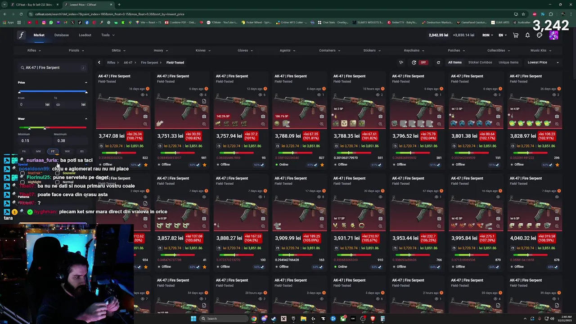This screenshot has width=576, height=324.
Task: Click reference price icon on 3,747.08 lei card
Action: (101, 146)
